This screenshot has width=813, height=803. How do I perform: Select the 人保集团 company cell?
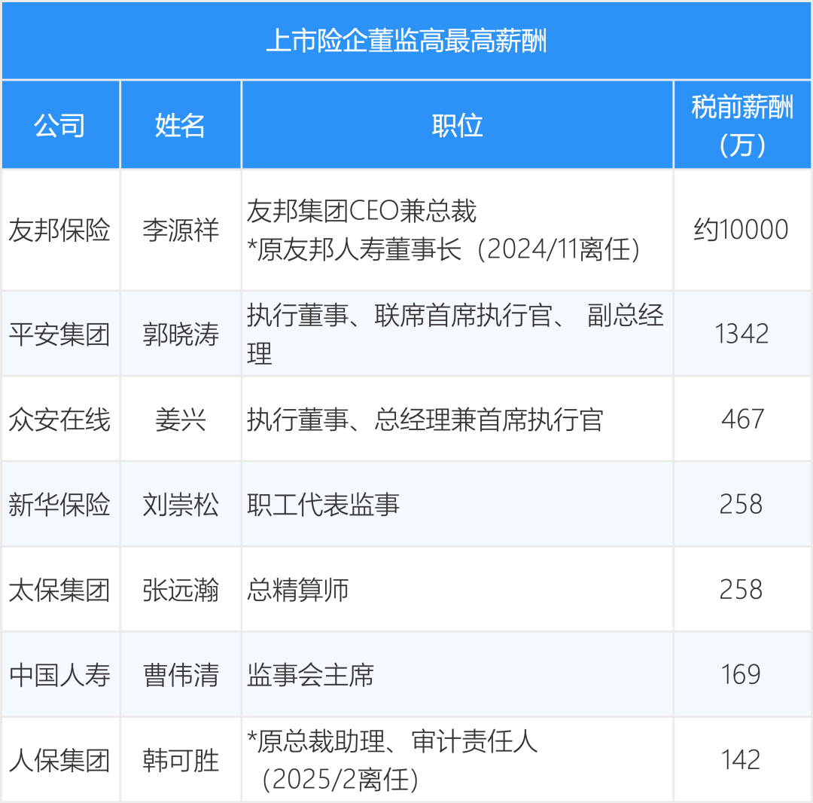tap(61, 760)
